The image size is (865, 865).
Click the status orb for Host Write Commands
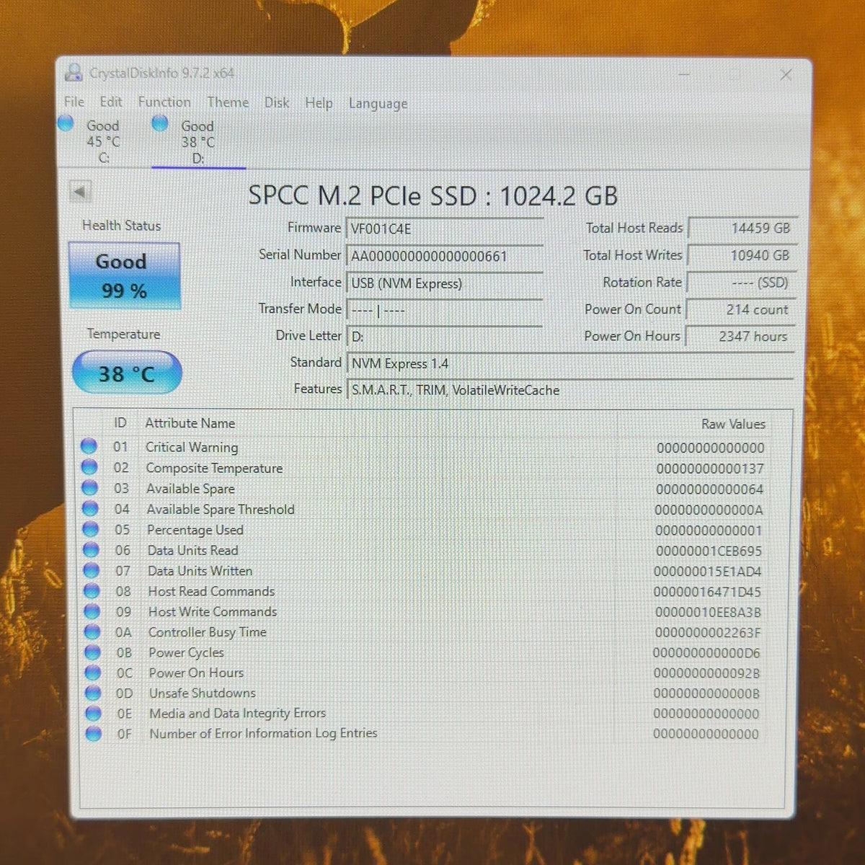[92, 611]
